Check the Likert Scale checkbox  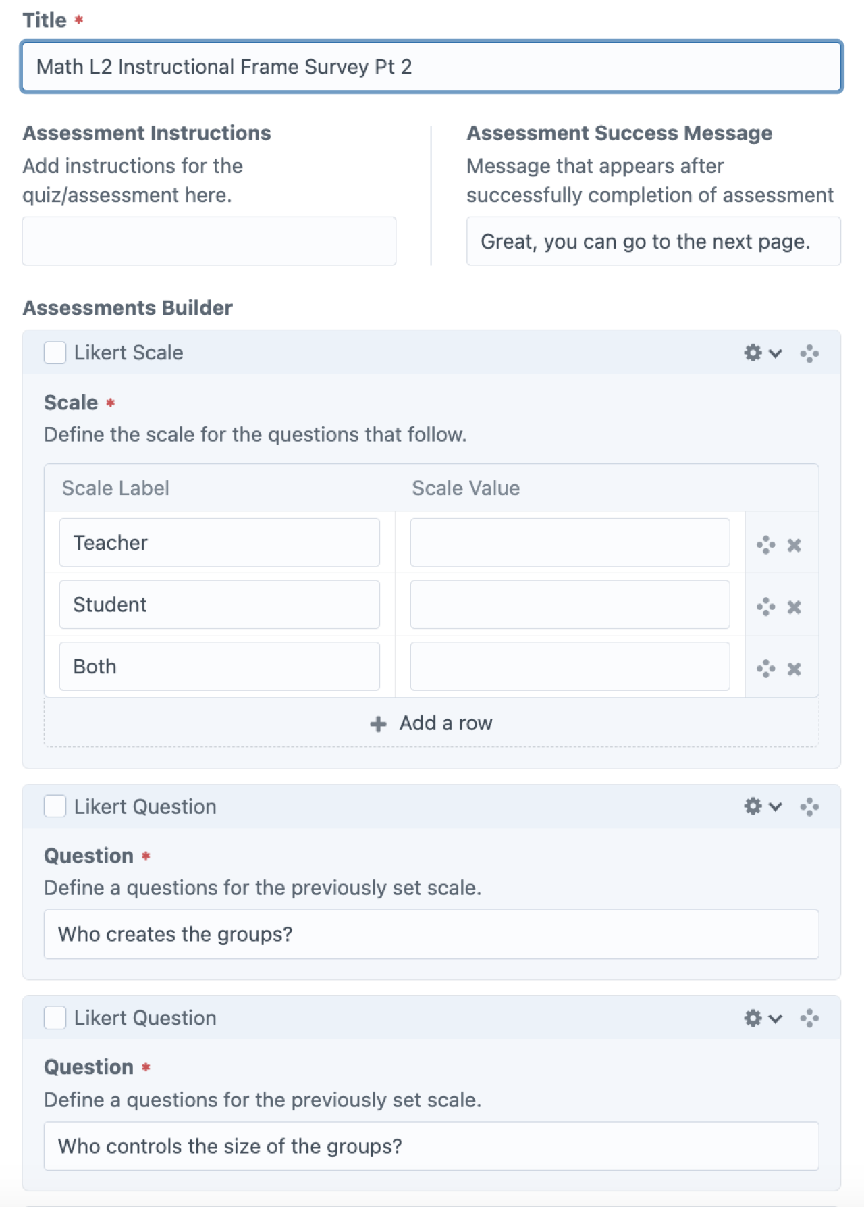pos(55,352)
